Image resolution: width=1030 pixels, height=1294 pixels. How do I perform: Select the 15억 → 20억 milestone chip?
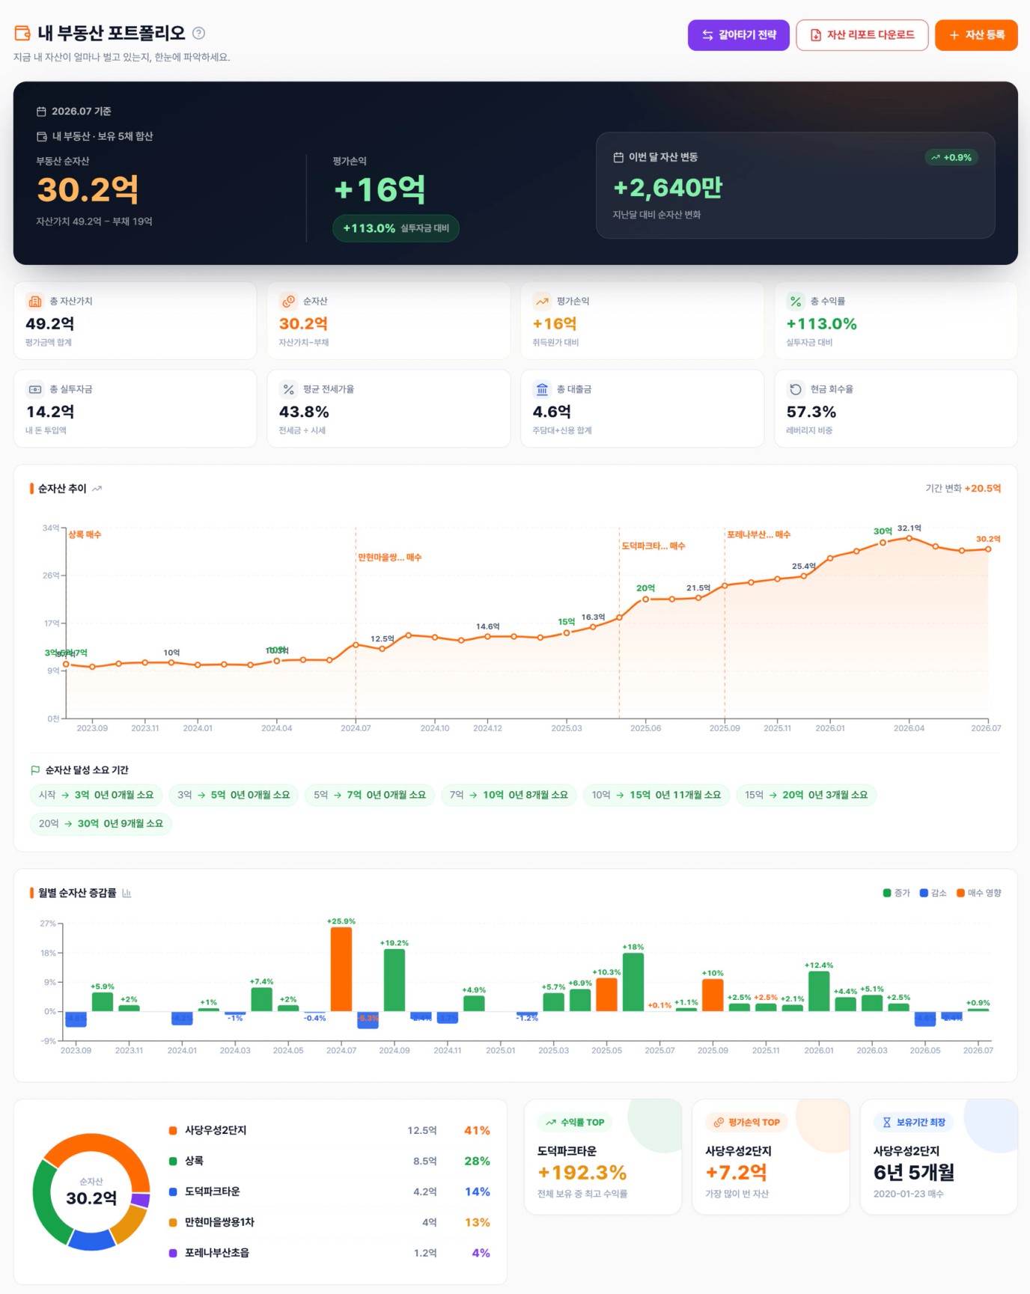click(x=806, y=795)
